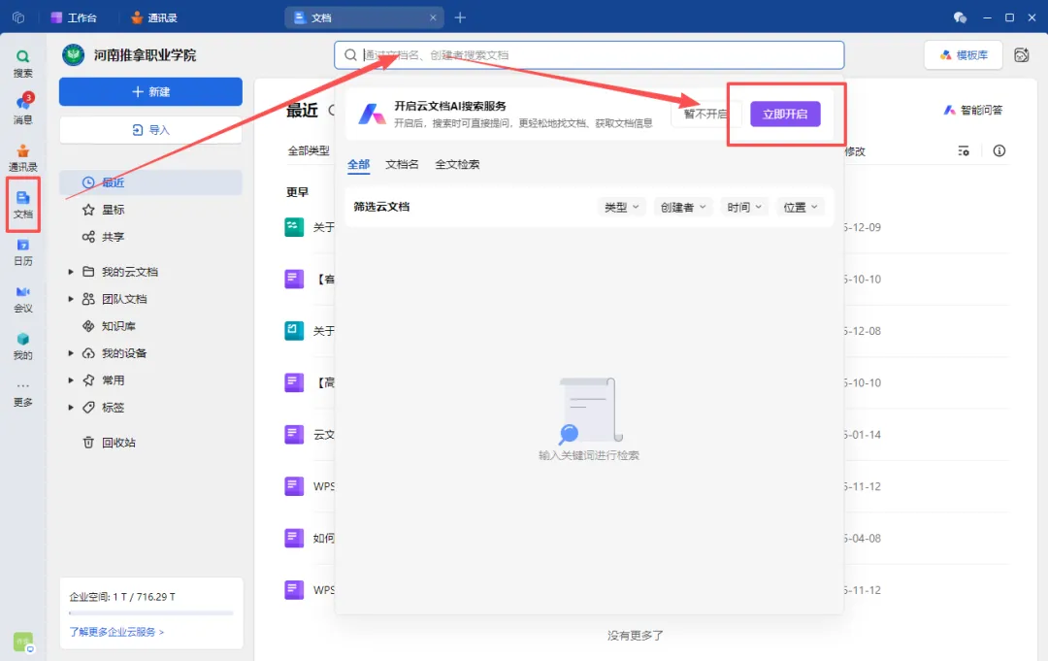Click the WeChat-style chat icon in title bar
Viewport: 1048px width, 661px height.
tap(960, 17)
